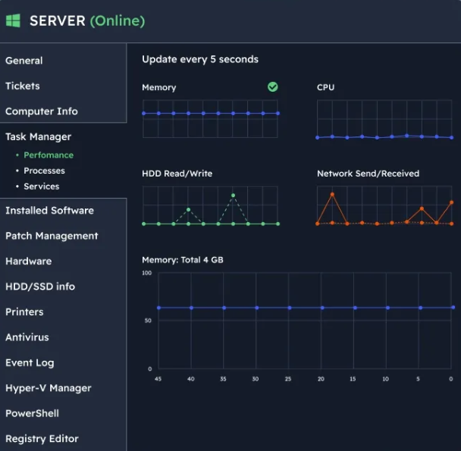
Task: Click the '45' axis label on Memory chart
Action: (158, 379)
